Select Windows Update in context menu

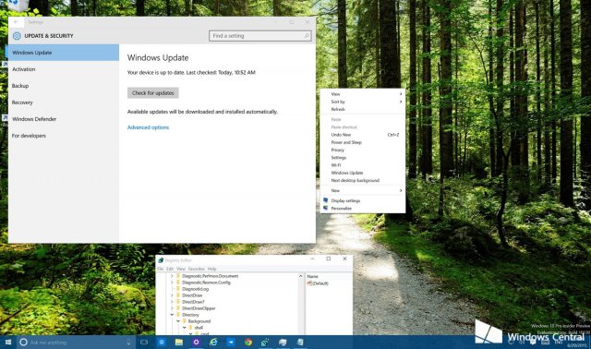click(x=363, y=173)
